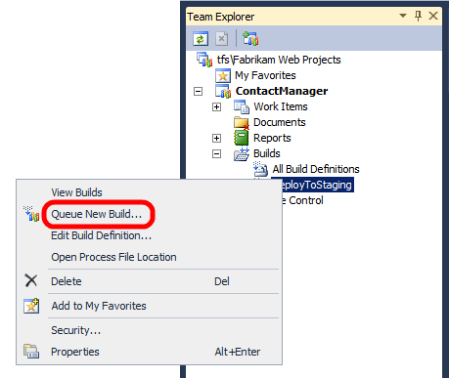Click the Documents folder icon
449x378 pixels.
pyautogui.click(x=242, y=122)
